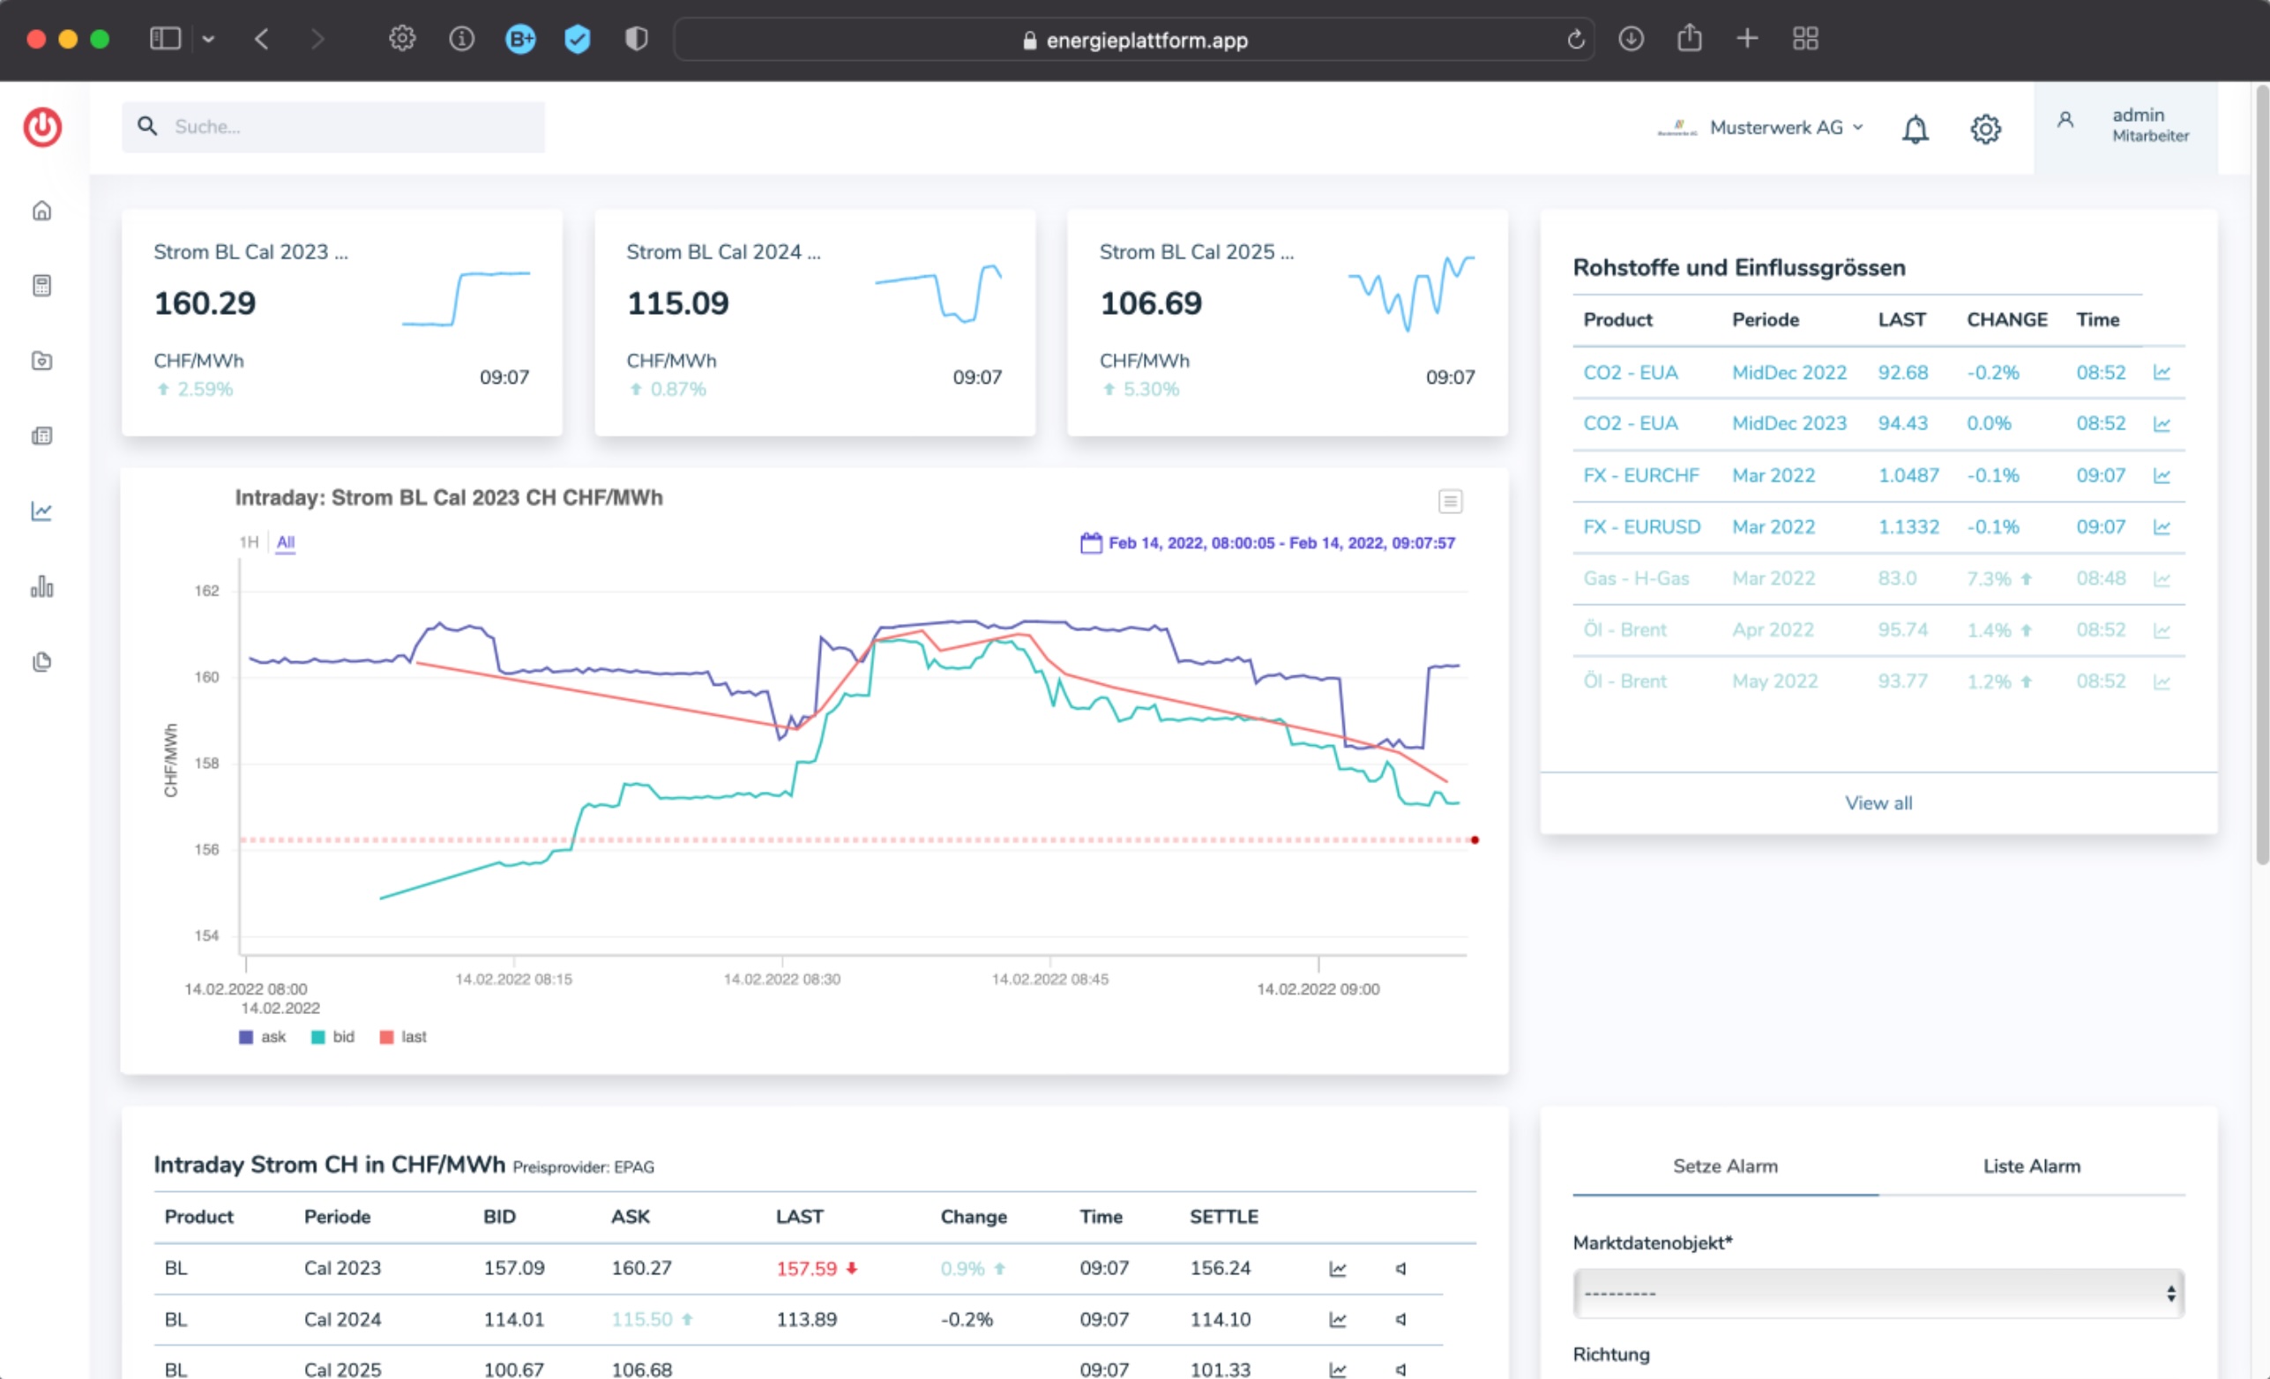Expand the browser sidebar chevron dropdown
This screenshot has height=1379, width=2270.
click(x=208, y=39)
